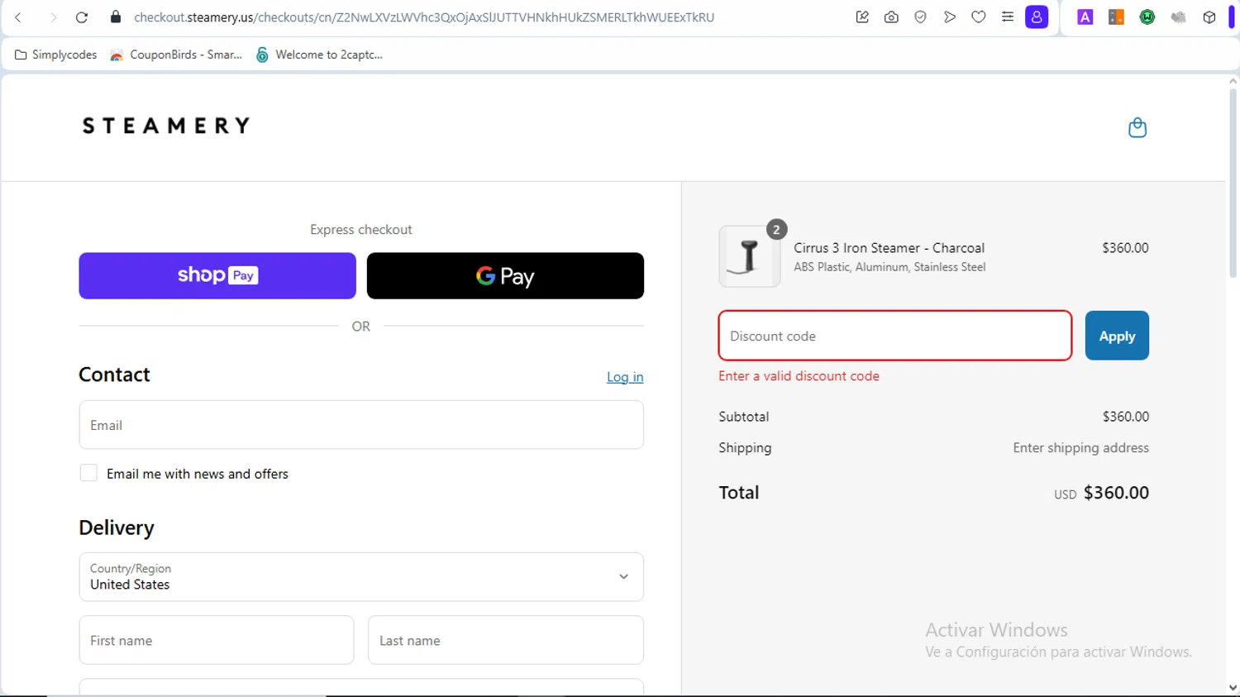Viewport: 1240px width, 697px height.
Task: Open the Simplycodes bookmark folder
Action: [x=55, y=55]
